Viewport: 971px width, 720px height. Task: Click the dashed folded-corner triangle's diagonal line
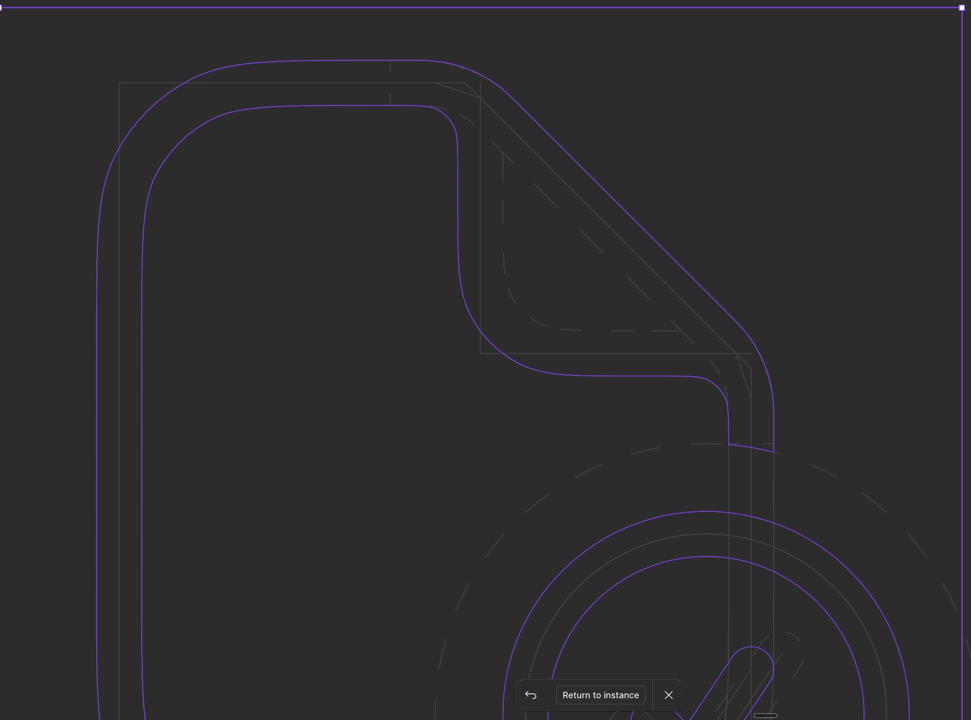(592, 242)
